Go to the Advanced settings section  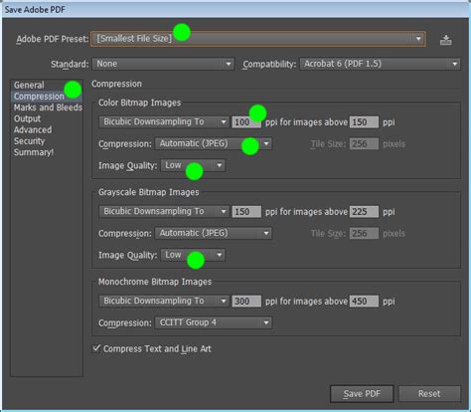coord(33,129)
